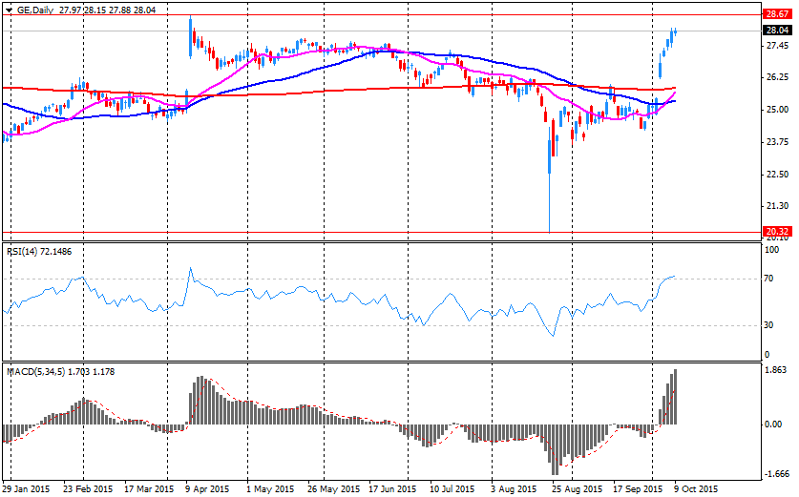Click the 27.45 price scale value
799x497 pixels.
(x=777, y=46)
